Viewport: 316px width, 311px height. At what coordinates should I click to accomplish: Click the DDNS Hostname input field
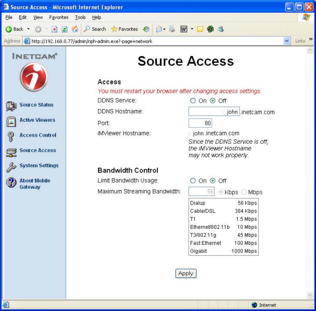tap(214, 111)
